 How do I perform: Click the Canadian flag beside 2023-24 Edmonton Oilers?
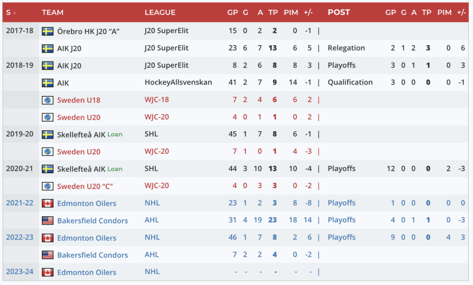coord(48,273)
